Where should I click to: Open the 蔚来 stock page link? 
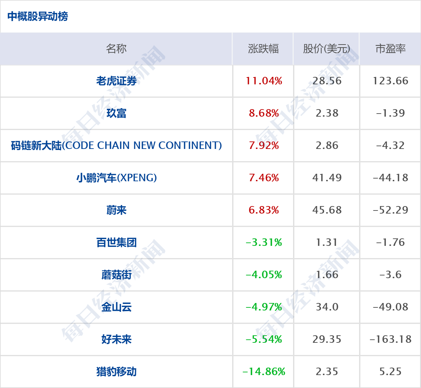(116, 210)
